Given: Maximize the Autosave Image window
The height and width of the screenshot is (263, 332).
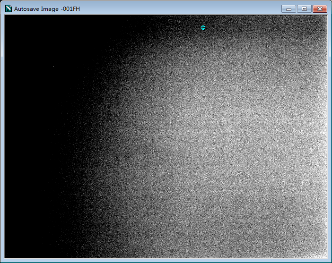Looking at the screenshot, I should (x=304, y=8).
